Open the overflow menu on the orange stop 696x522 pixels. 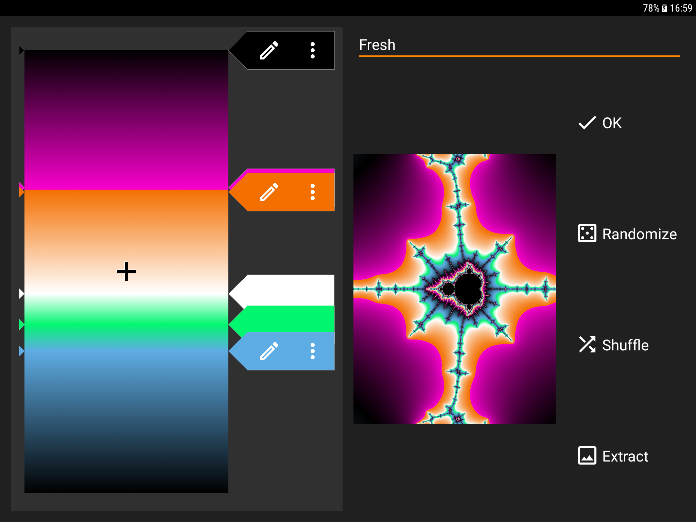[312, 191]
